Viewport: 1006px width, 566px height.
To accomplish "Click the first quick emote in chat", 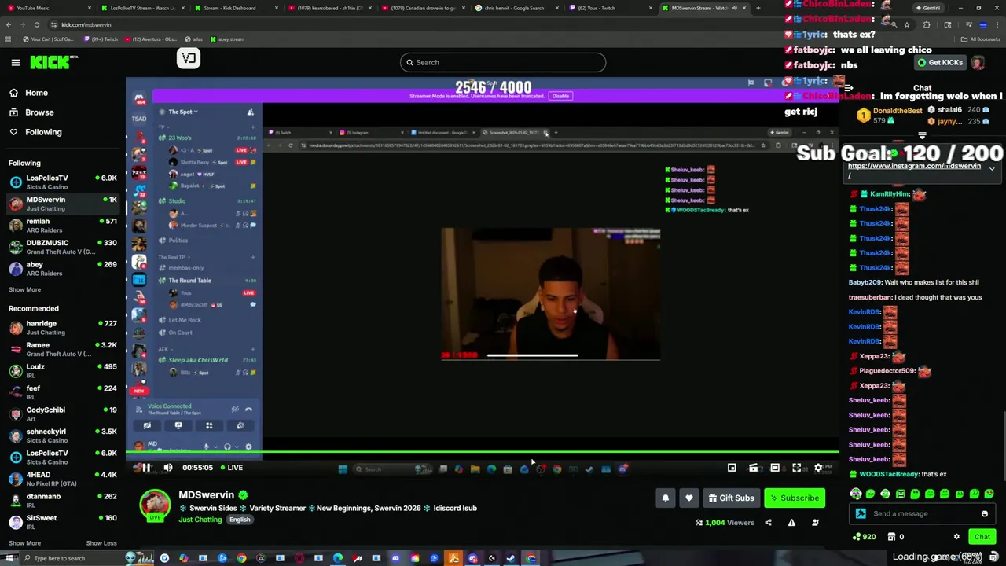I will [x=855, y=494].
